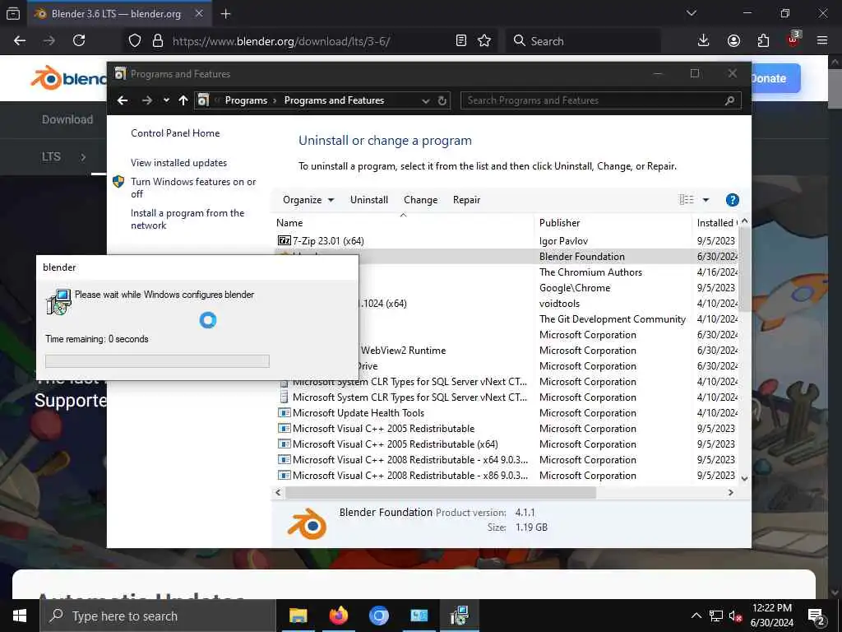Reload the blender.org page

click(79, 41)
